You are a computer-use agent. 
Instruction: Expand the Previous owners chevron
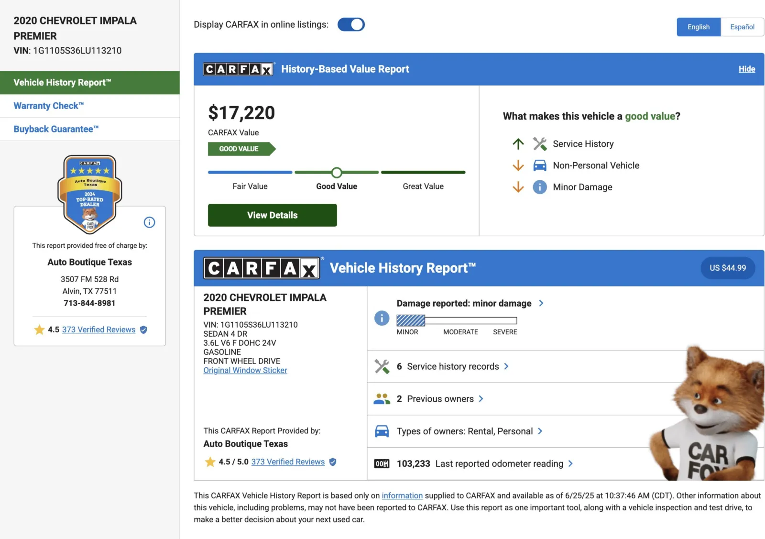pos(481,399)
